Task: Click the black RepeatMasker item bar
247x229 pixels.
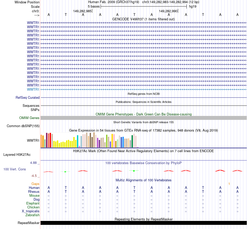Action: coord(144,223)
